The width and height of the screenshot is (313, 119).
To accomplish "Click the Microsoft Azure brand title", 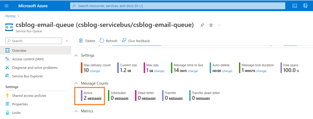I will coord(33,6).
